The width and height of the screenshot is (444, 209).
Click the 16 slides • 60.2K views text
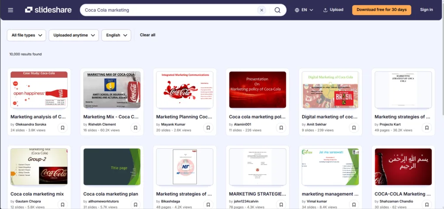pyautogui.click(x=101, y=130)
